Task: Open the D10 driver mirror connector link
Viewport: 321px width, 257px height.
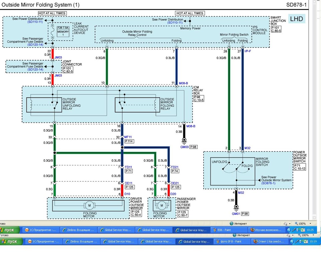Action: pyautogui.click(x=127, y=194)
